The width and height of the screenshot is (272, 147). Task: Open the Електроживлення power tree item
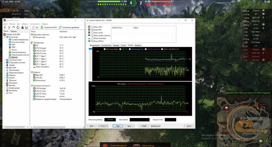point(17,52)
